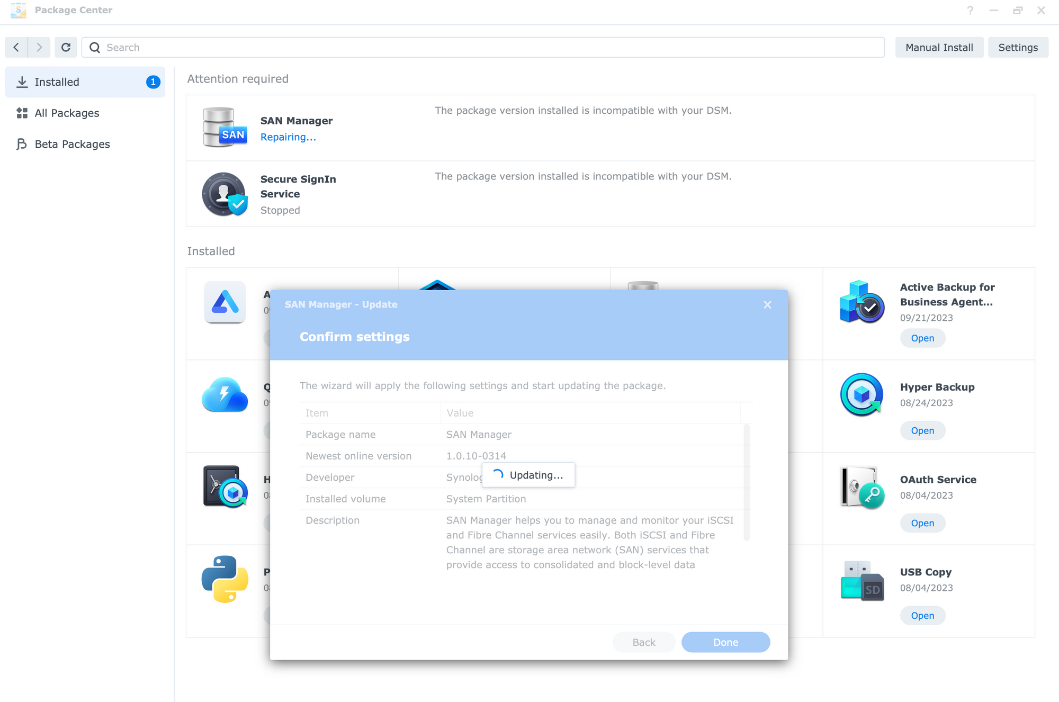Focus the Search input field

(483, 47)
